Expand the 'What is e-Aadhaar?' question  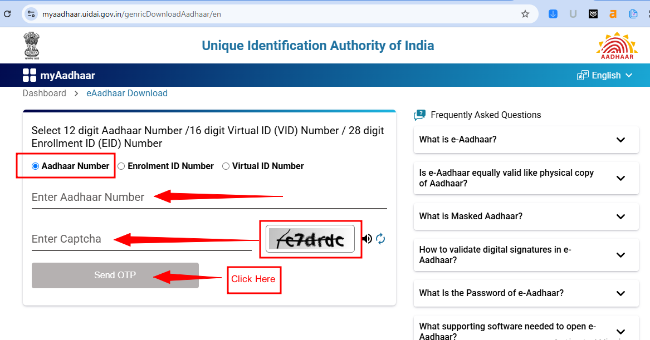pos(526,140)
